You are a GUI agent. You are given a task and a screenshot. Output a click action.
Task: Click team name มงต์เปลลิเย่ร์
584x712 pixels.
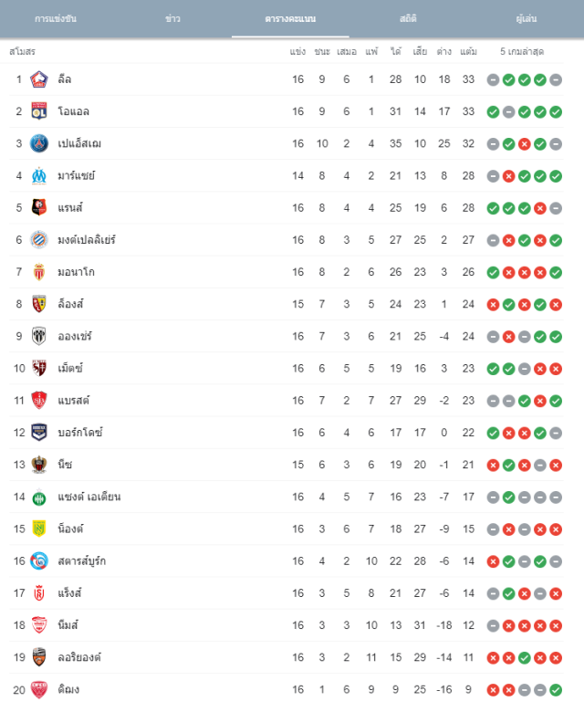(87, 240)
